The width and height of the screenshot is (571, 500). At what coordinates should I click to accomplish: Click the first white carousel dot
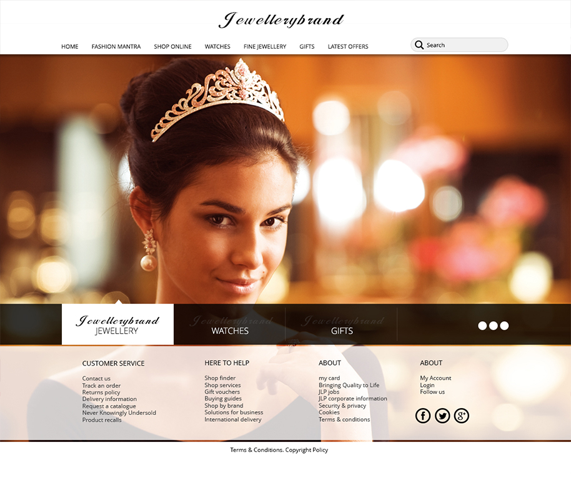pyautogui.click(x=482, y=326)
